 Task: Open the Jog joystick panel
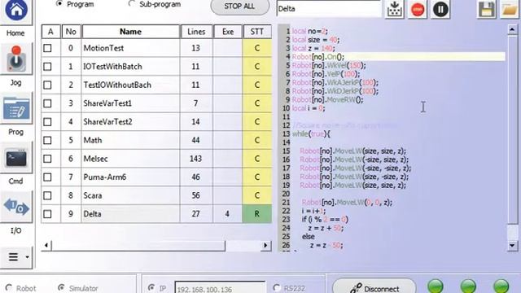[16, 59]
